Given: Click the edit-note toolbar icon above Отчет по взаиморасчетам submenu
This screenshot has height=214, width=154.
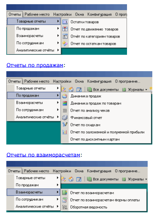Looking at the screenshot, I should (x=79, y=179).
